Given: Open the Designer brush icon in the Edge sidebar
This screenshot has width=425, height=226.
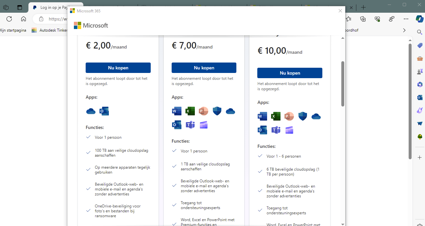Looking at the screenshot, I should (420, 111).
